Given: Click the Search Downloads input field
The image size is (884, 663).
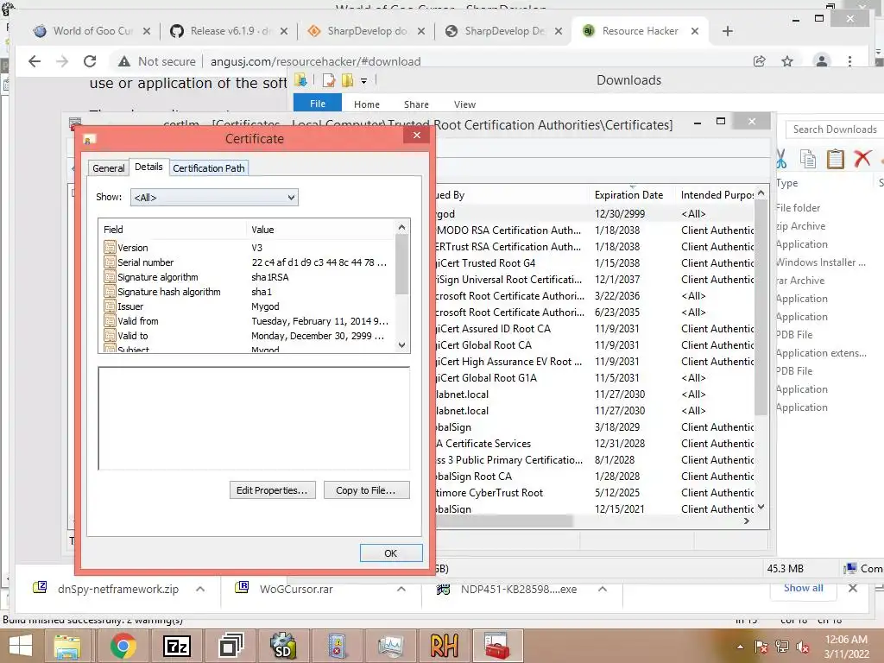Looking at the screenshot, I should coord(835,129).
